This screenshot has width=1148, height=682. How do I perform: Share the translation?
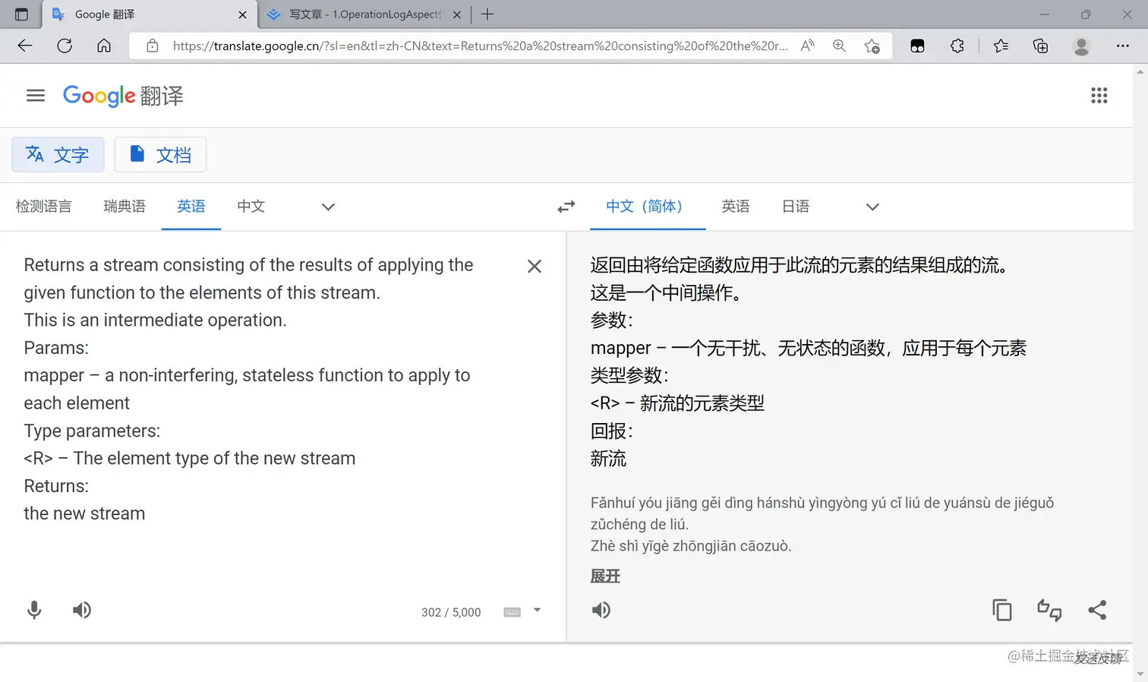(x=1097, y=610)
